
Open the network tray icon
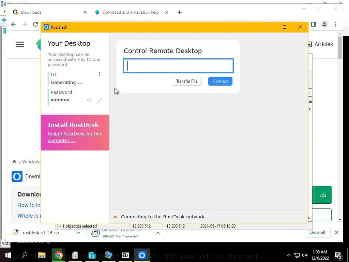pyautogui.click(x=297, y=255)
